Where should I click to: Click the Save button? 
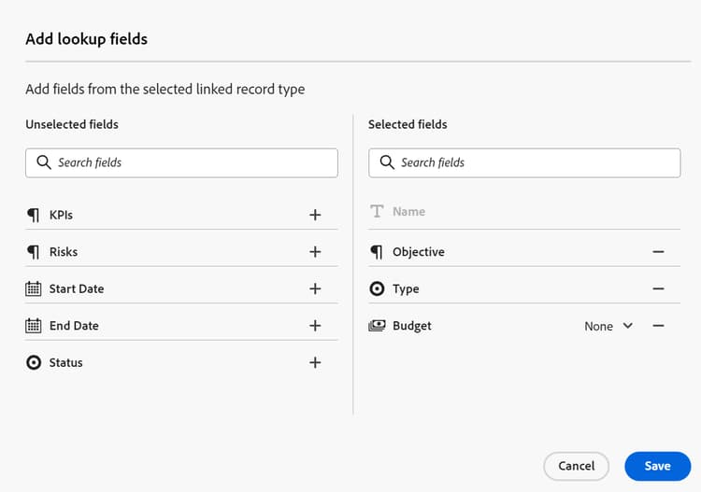coord(657,466)
